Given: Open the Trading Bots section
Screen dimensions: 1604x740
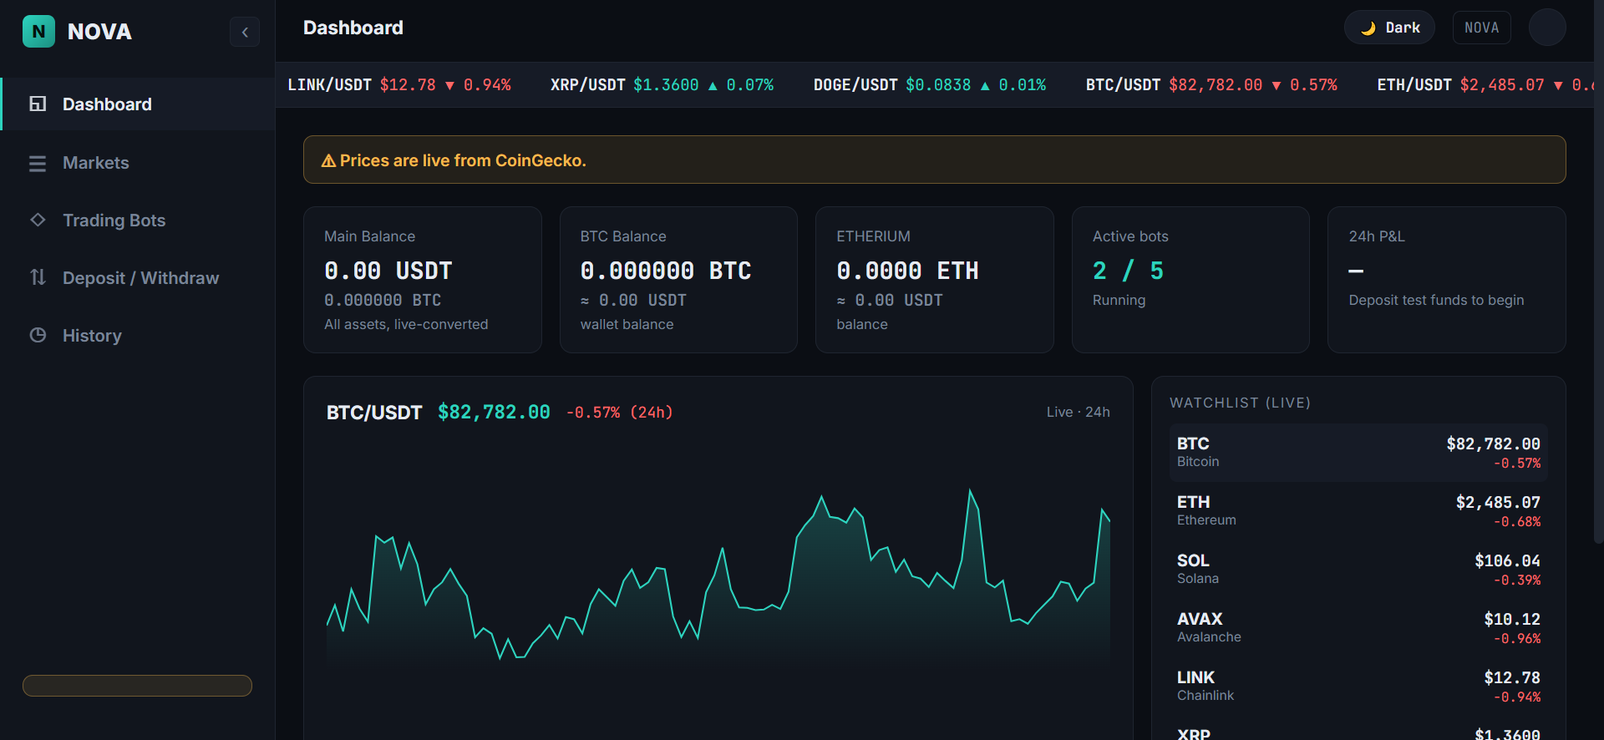Looking at the screenshot, I should [138, 220].
